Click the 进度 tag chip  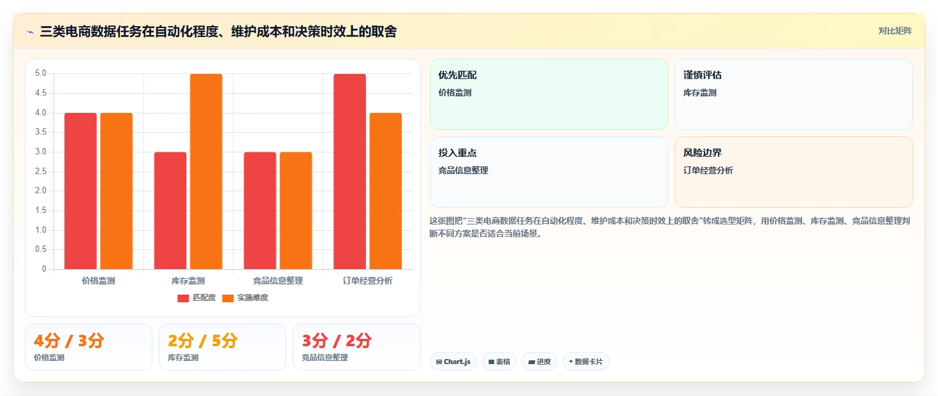(x=539, y=362)
